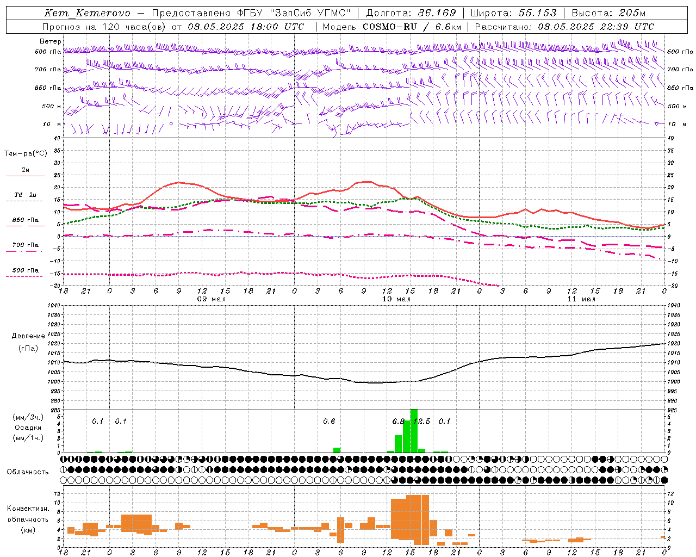
Task: Click the Облачность cloudiness label
Action: pyautogui.click(x=28, y=472)
